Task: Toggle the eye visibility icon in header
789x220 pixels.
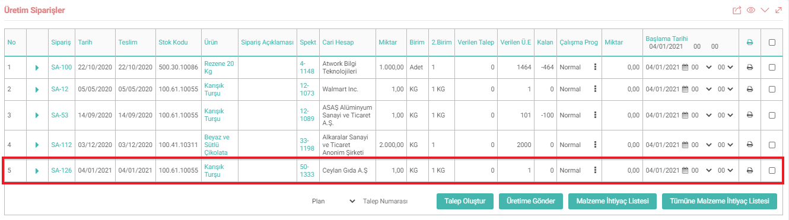Action: click(x=751, y=10)
